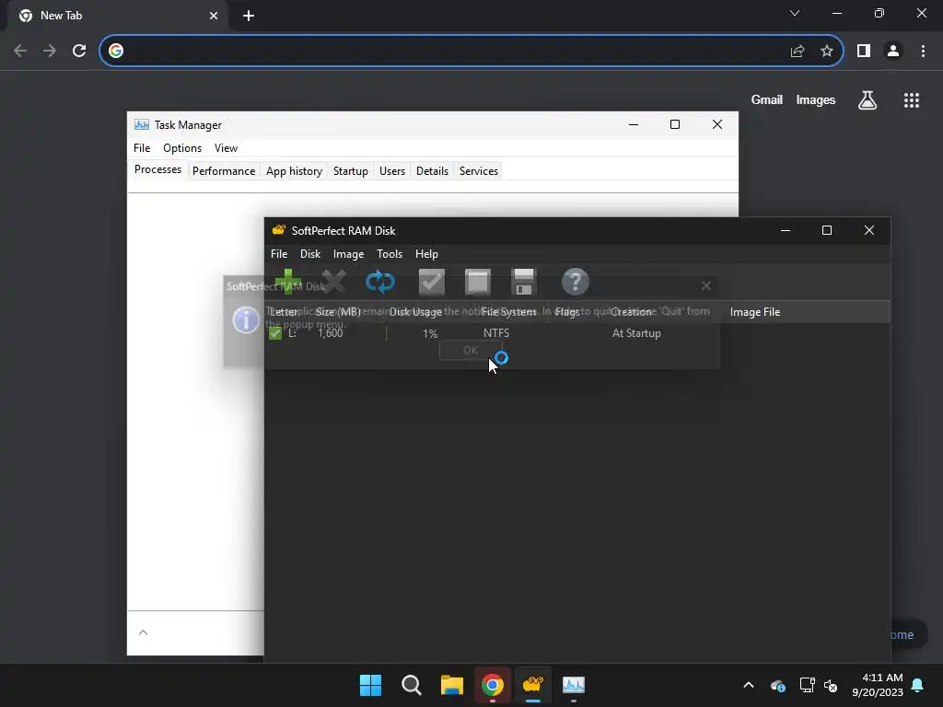Image resolution: width=943 pixels, height=707 pixels.
Task: Open File Explorer from the taskbar
Action: [451, 685]
